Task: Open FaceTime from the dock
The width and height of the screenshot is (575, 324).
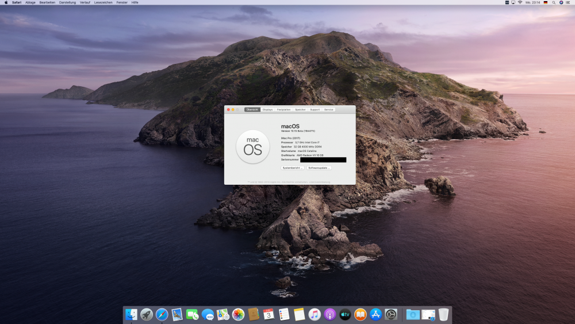Action: point(192,314)
